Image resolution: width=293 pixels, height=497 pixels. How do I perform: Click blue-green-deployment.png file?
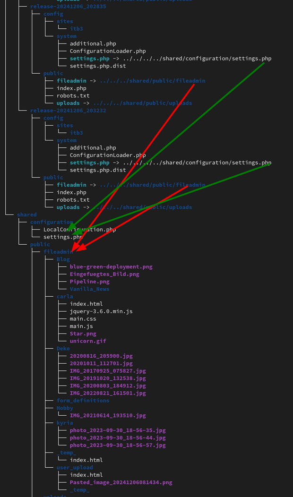click(111, 266)
